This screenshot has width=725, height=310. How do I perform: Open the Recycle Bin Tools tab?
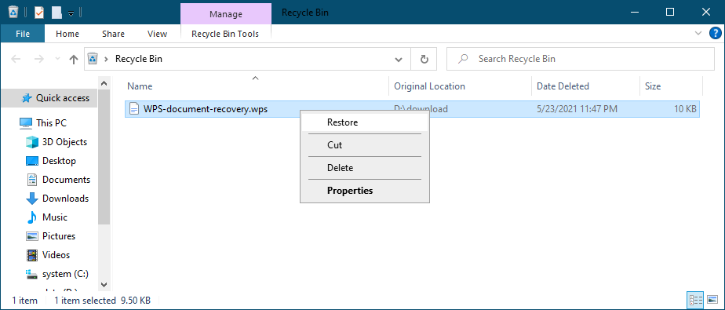(x=225, y=34)
